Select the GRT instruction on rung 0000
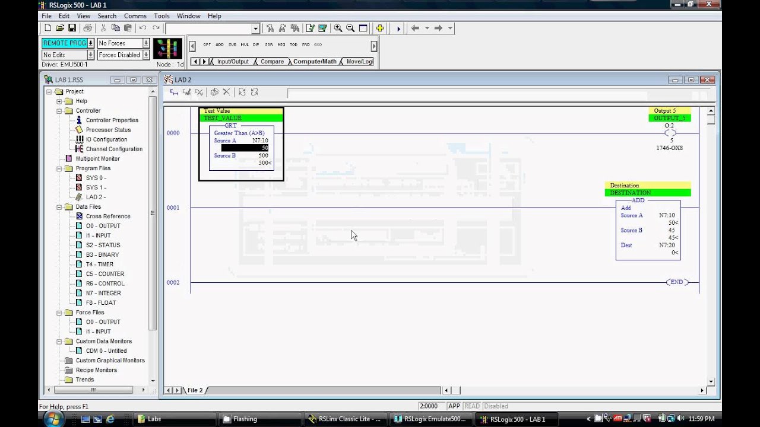 tap(241, 147)
